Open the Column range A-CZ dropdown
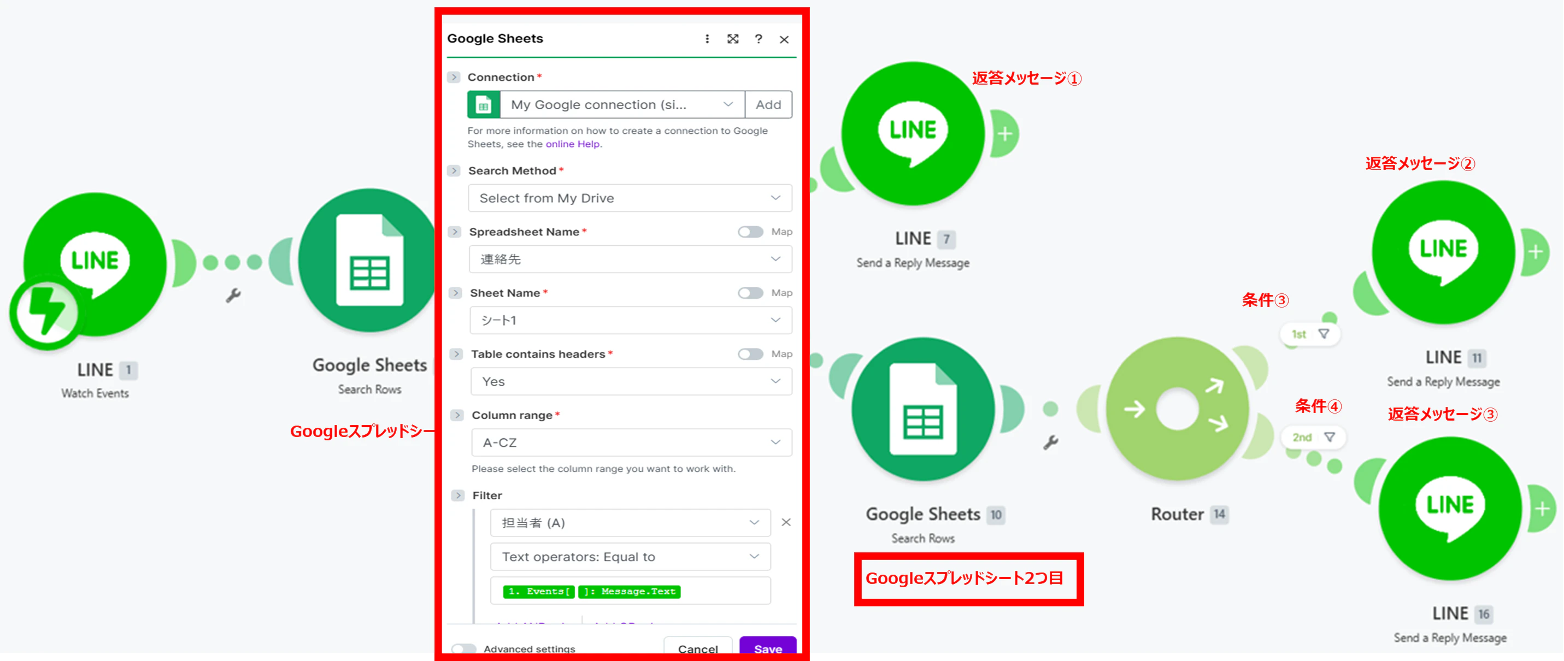The width and height of the screenshot is (1564, 661). pos(632,442)
